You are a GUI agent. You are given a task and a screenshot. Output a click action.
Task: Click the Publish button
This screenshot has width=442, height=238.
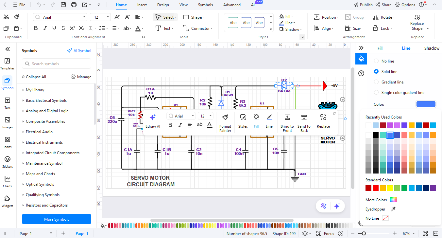pyautogui.click(x=363, y=5)
